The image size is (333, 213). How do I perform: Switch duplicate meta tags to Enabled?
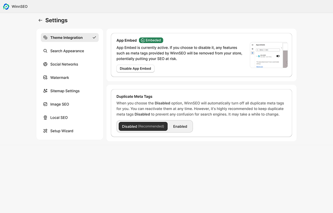[180, 127]
